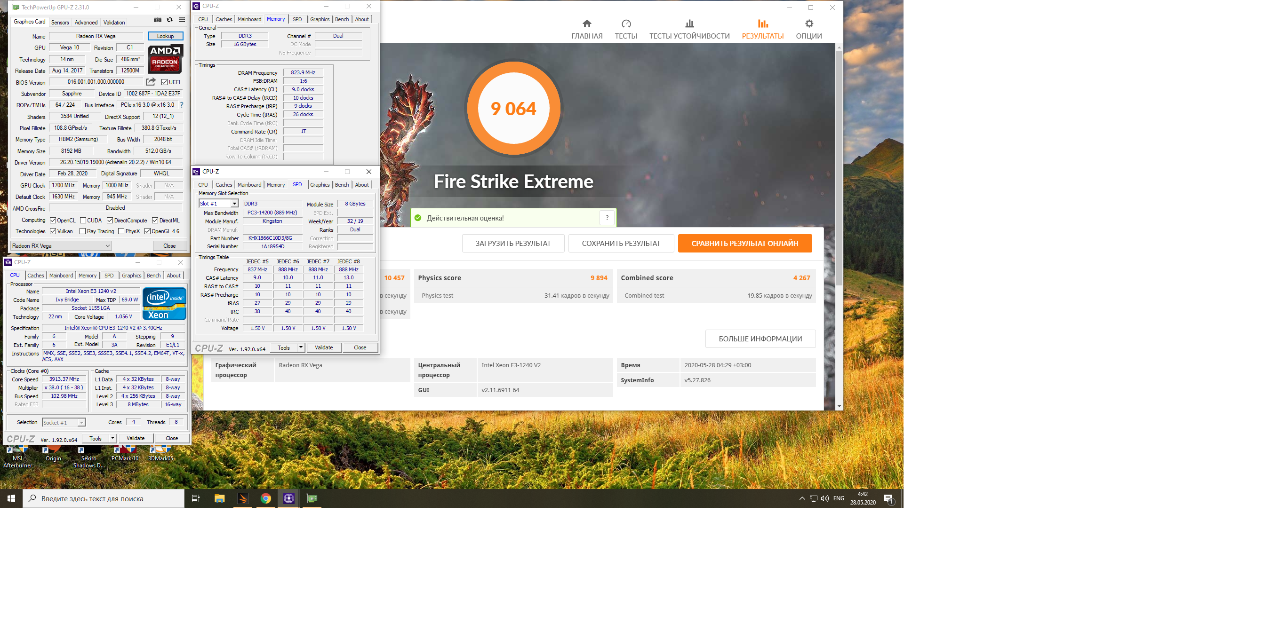This screenshot has width=1264, height=631.
Task: Click Validate in the CPU-Z SPD window
Action: (323, 347)
